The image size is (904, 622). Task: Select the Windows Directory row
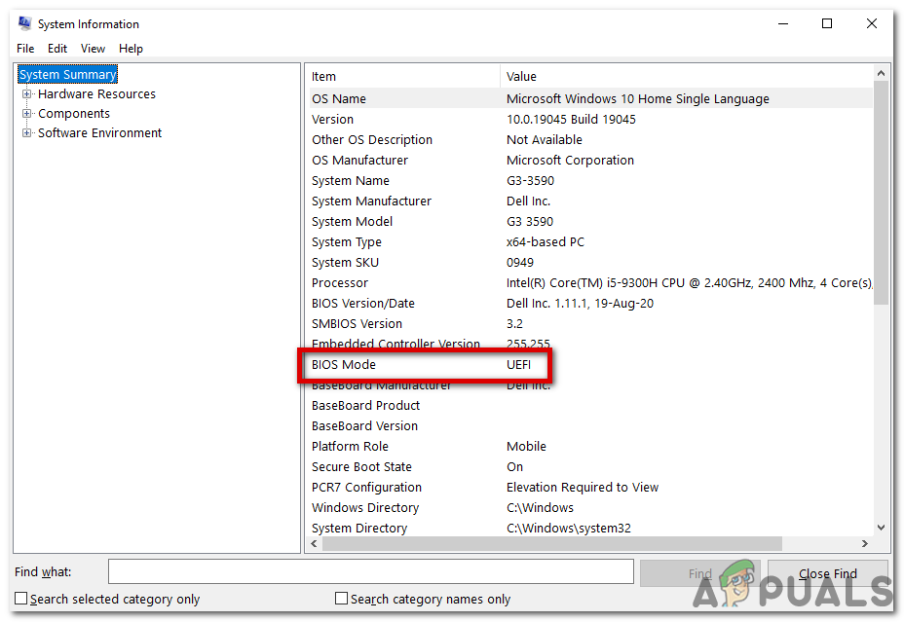tap(591, 508)
